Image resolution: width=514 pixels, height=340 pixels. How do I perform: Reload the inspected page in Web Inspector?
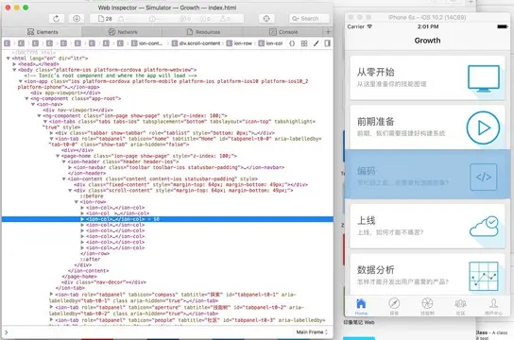pyautogui.click(x=57, y=19)
